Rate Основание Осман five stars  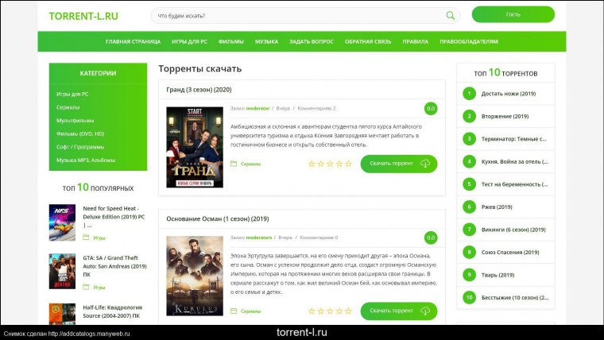click(349, 311)
